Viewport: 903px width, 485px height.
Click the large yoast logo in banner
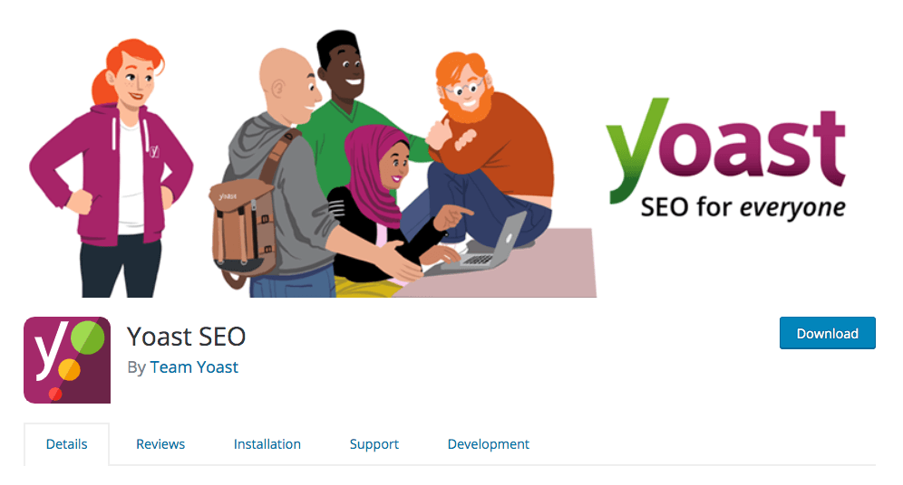coord(725,150)
